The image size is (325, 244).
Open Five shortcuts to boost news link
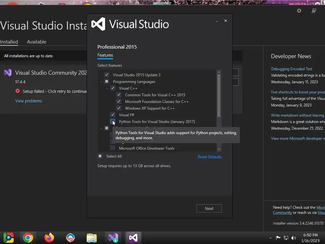[x=298, y=92]
